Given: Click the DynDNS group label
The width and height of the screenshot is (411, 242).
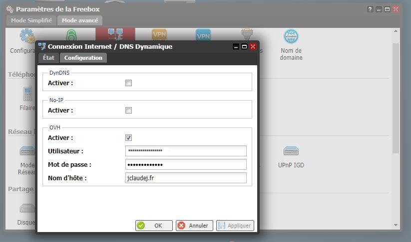Looking at the screenshot, I should click(x=59, y=73).
